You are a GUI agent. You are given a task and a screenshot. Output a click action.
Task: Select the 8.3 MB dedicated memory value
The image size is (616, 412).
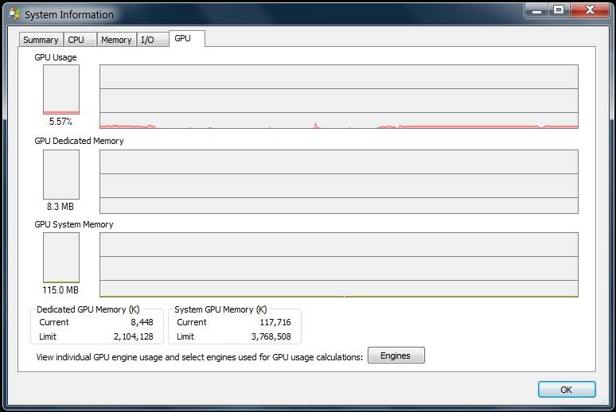tap(60, 206)
